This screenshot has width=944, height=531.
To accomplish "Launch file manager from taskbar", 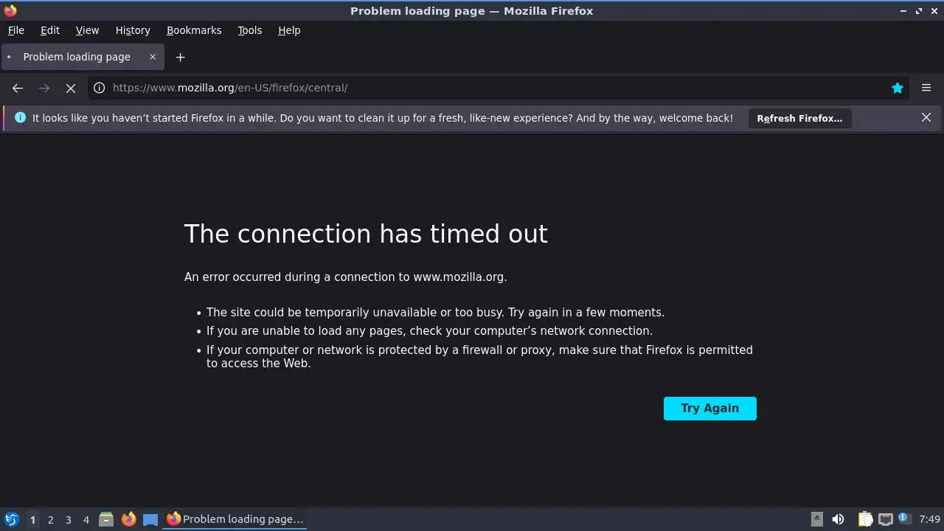I will pos(106,519).
